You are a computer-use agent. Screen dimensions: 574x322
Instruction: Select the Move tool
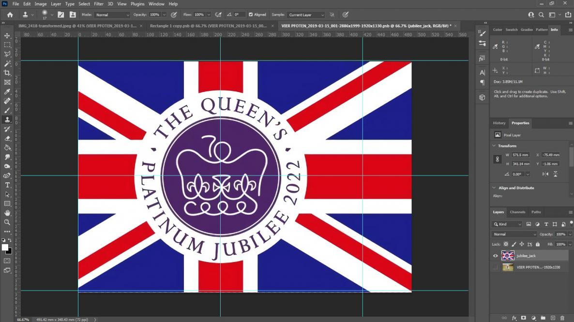click(x=7, y=35)
